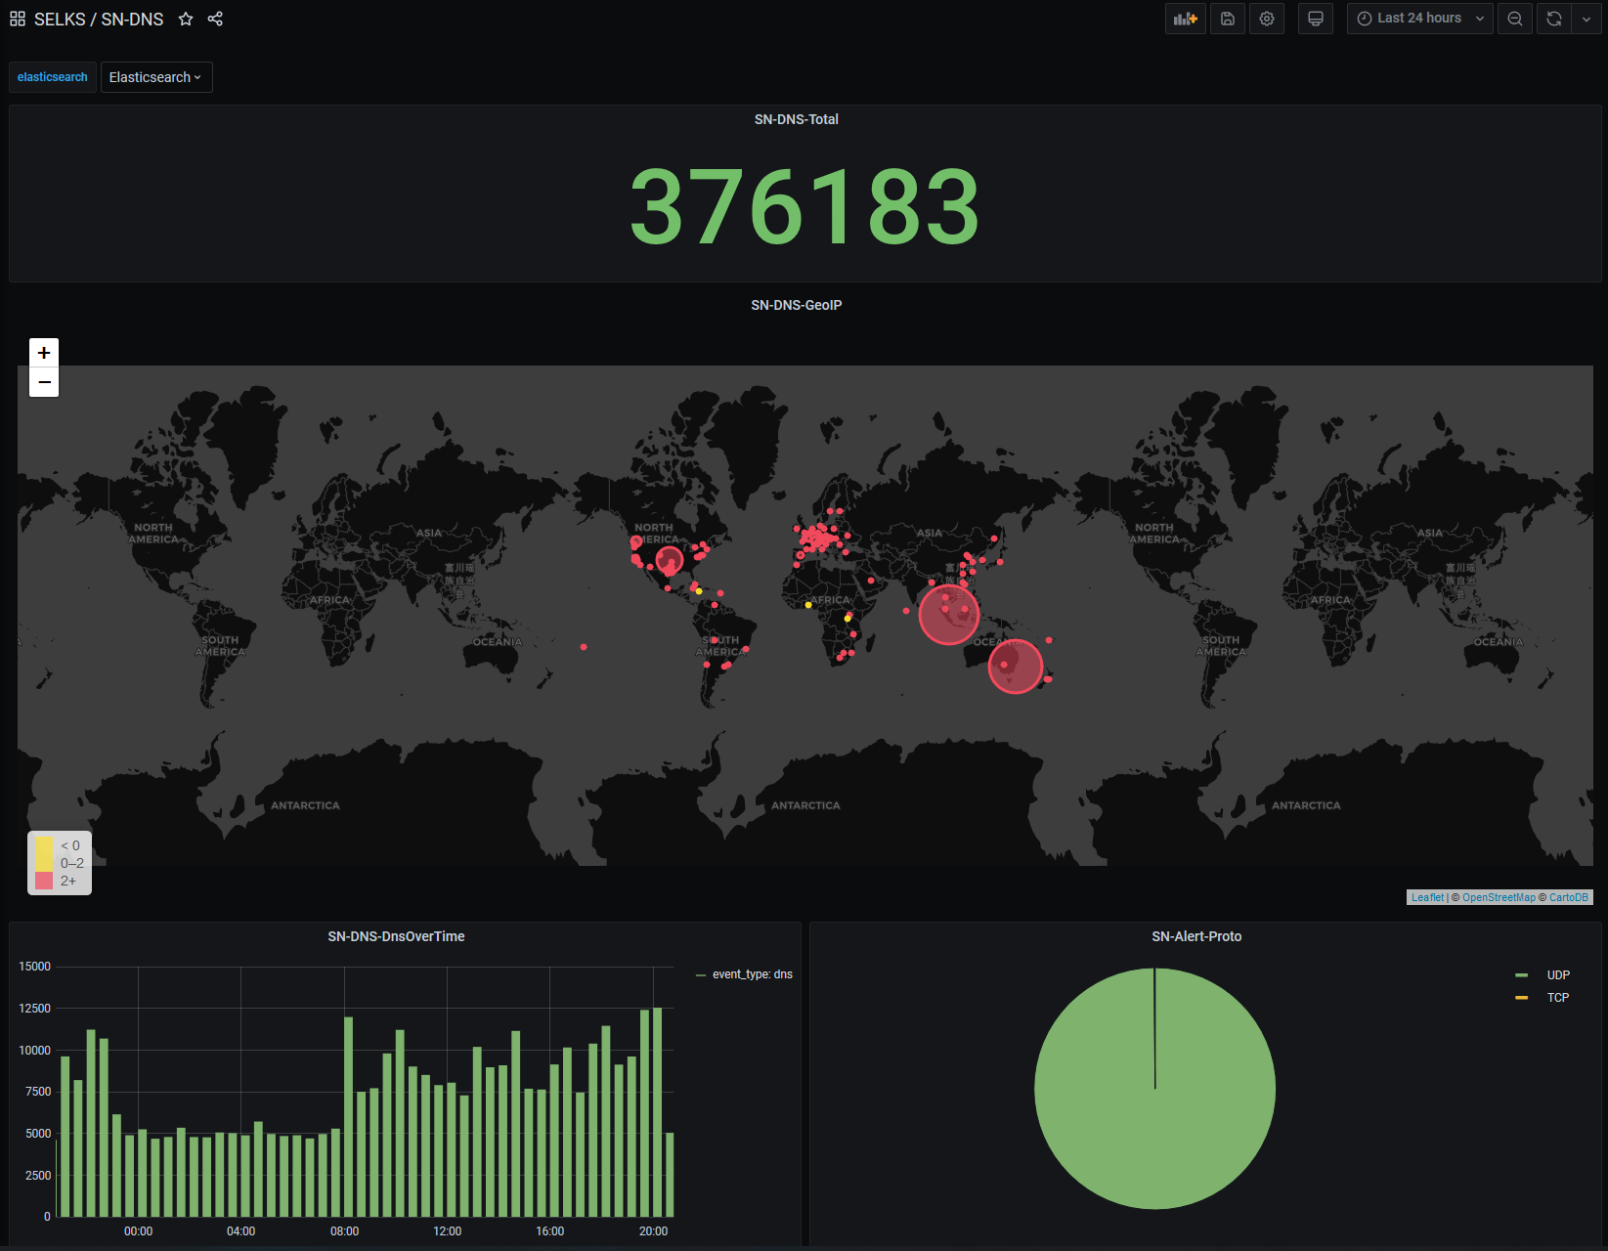This screenshot has height=1251, width=1608.
Task: Zoom in on the map
Action: [44, 353]
